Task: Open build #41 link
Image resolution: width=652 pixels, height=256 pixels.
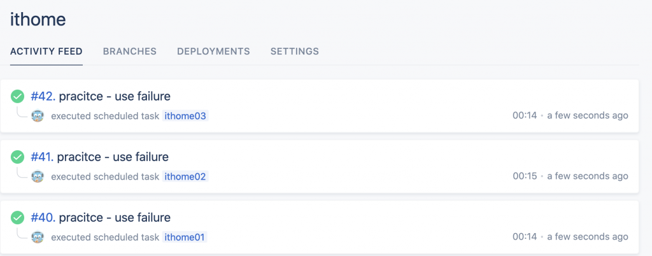Action: [43, 157]
